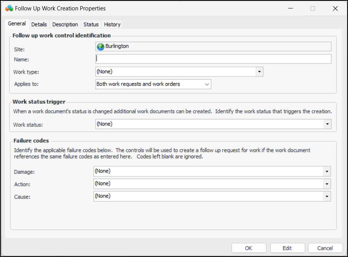The width and height of the screenshot is (348, 257).
Task: Expand the Work status dropdown
Action: pyautogui.click(x=327, y=124)
